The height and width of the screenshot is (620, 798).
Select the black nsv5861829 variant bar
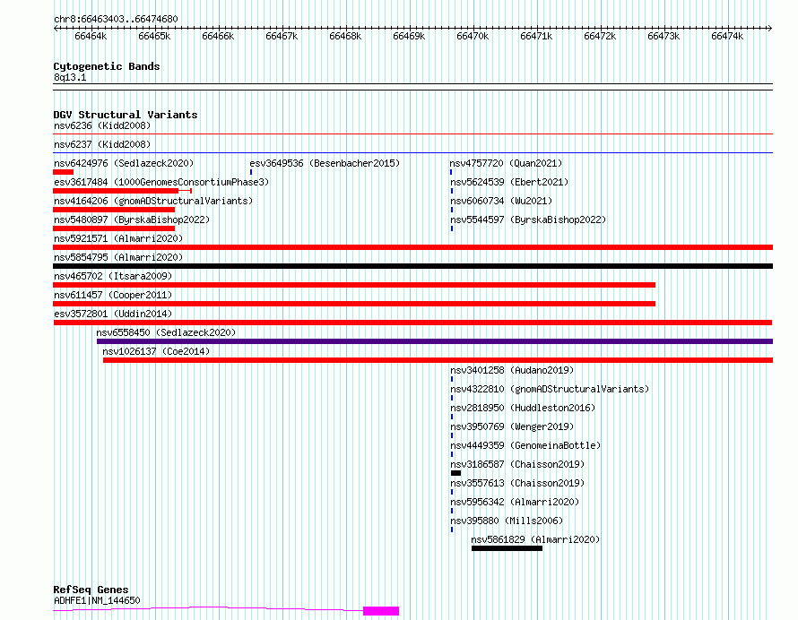507,548
